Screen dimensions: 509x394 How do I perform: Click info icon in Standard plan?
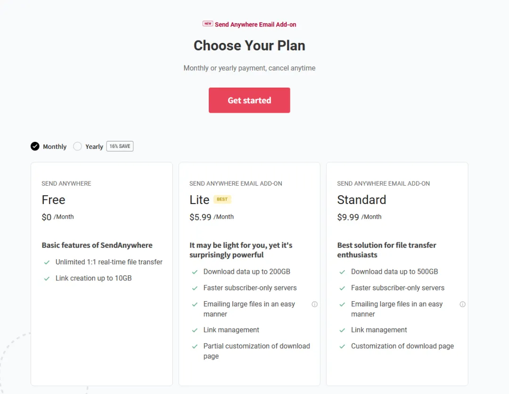click(x=462, y=304)
